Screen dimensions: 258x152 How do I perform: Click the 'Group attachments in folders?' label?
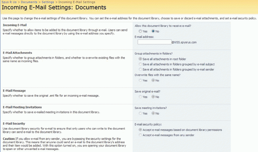coord(154,54)
